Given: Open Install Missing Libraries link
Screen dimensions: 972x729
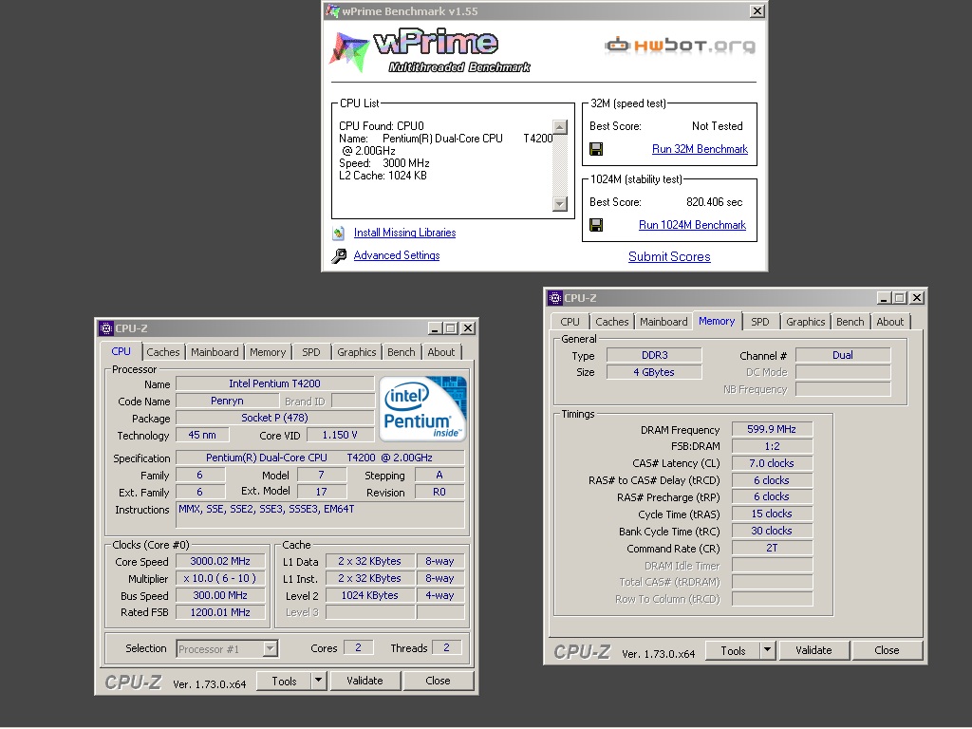Looking at the screenshot, I should tap(404, 233).
